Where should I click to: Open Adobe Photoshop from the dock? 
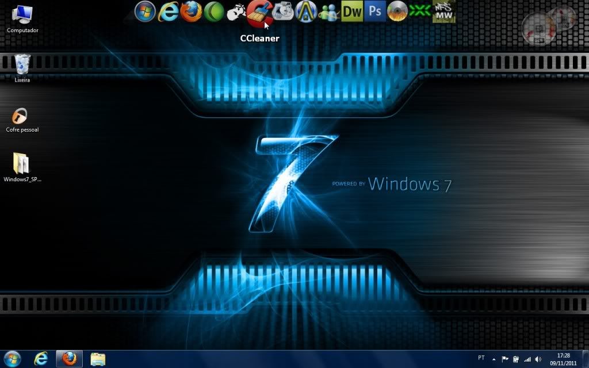click(375, 11)
